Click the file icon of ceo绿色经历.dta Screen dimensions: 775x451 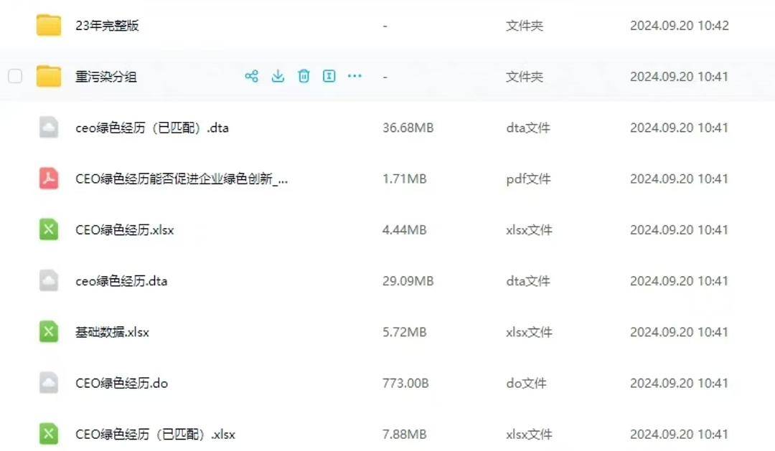click(x=48, y=281)
